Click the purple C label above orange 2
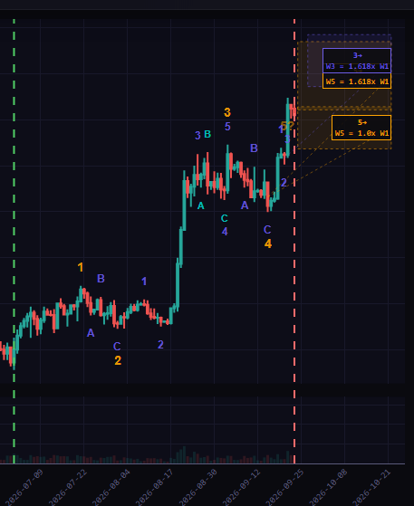The image size is (414, 506). (x=117, y=347)
